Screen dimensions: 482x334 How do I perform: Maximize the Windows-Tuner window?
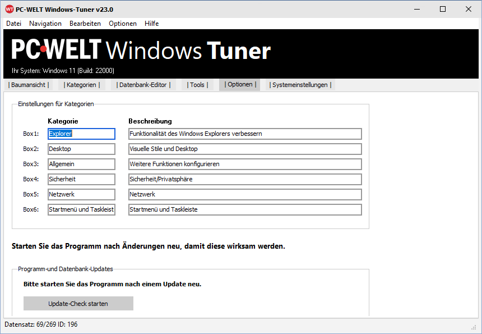[443, 9]
